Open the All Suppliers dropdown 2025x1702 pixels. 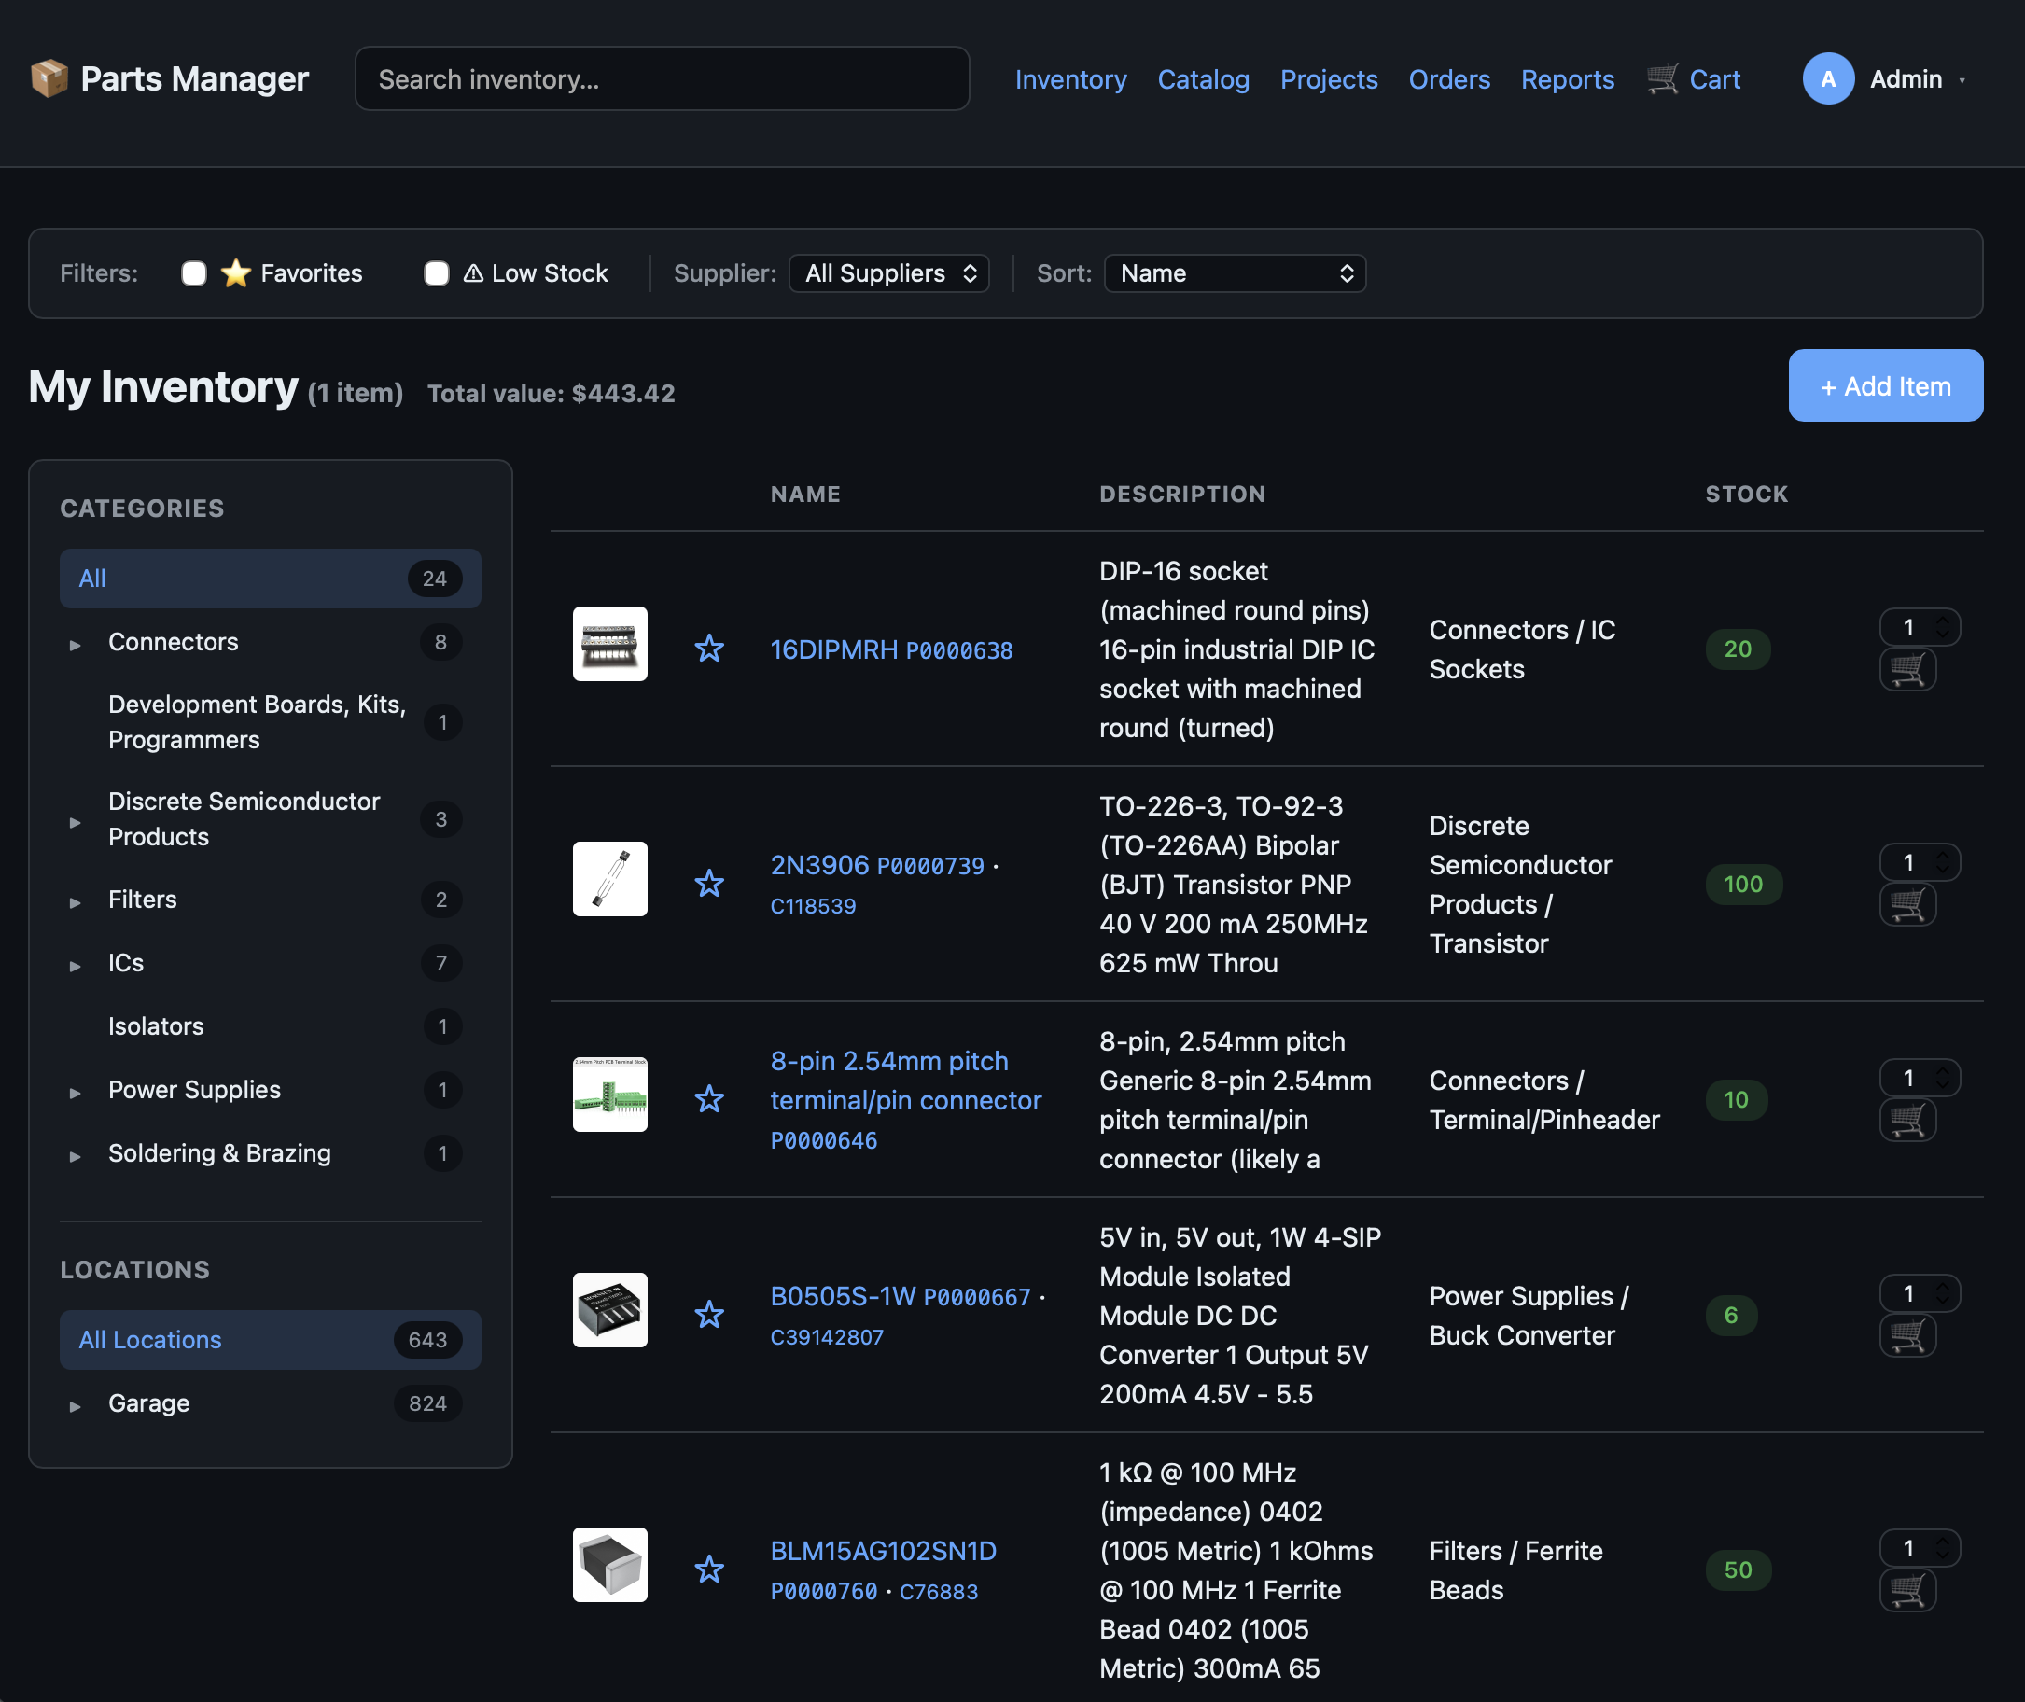tap(888, 273)
